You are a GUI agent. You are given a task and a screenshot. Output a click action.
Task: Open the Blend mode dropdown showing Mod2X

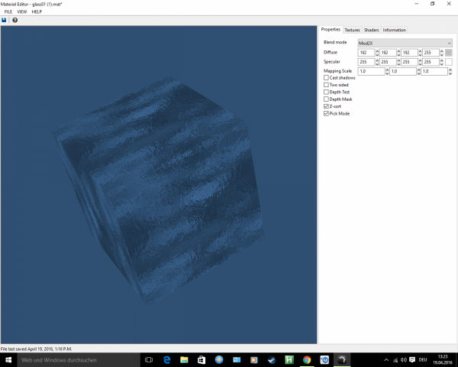pyautogui.click(x=405, y=43)
